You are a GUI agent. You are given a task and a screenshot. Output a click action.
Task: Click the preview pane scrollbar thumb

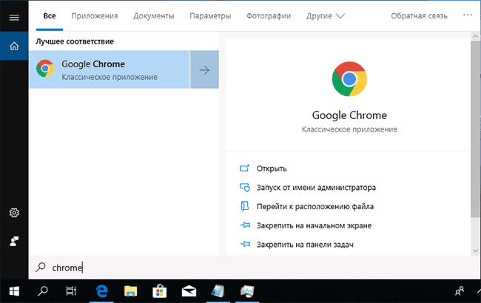(x=476, y=129)
